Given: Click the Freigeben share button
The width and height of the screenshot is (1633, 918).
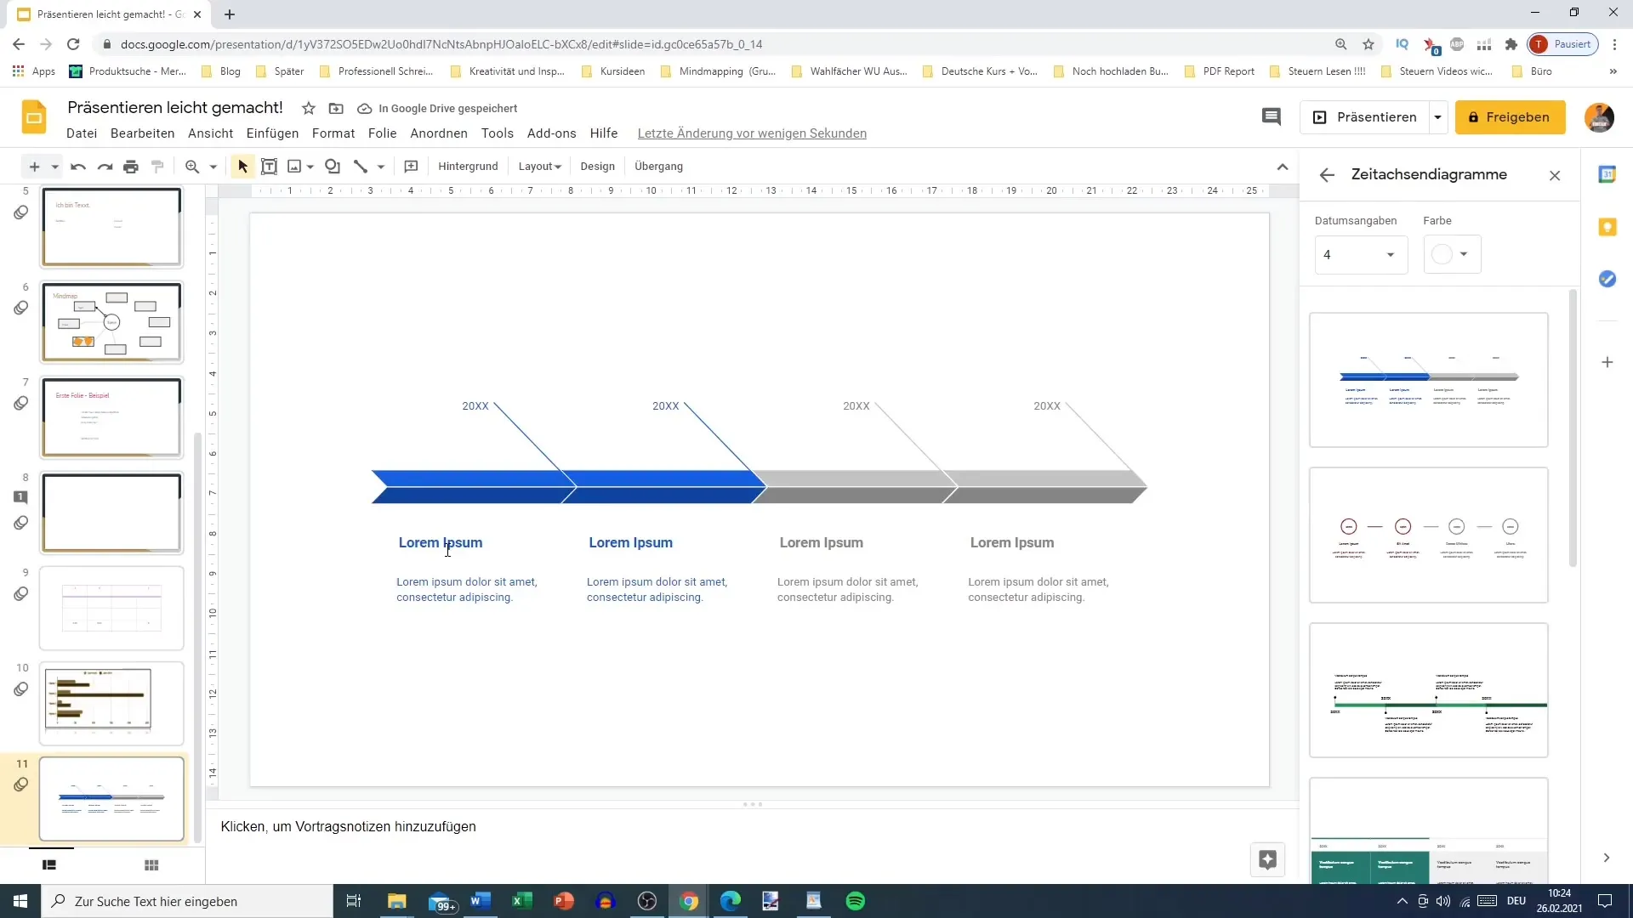Looking at the screenshot, I should click(x=1510, y=117).
